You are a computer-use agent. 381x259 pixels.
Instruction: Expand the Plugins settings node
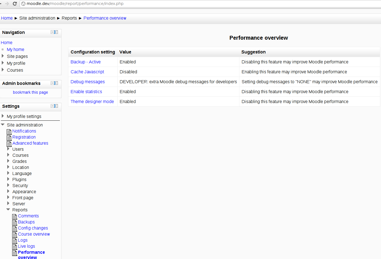[8, 179]
